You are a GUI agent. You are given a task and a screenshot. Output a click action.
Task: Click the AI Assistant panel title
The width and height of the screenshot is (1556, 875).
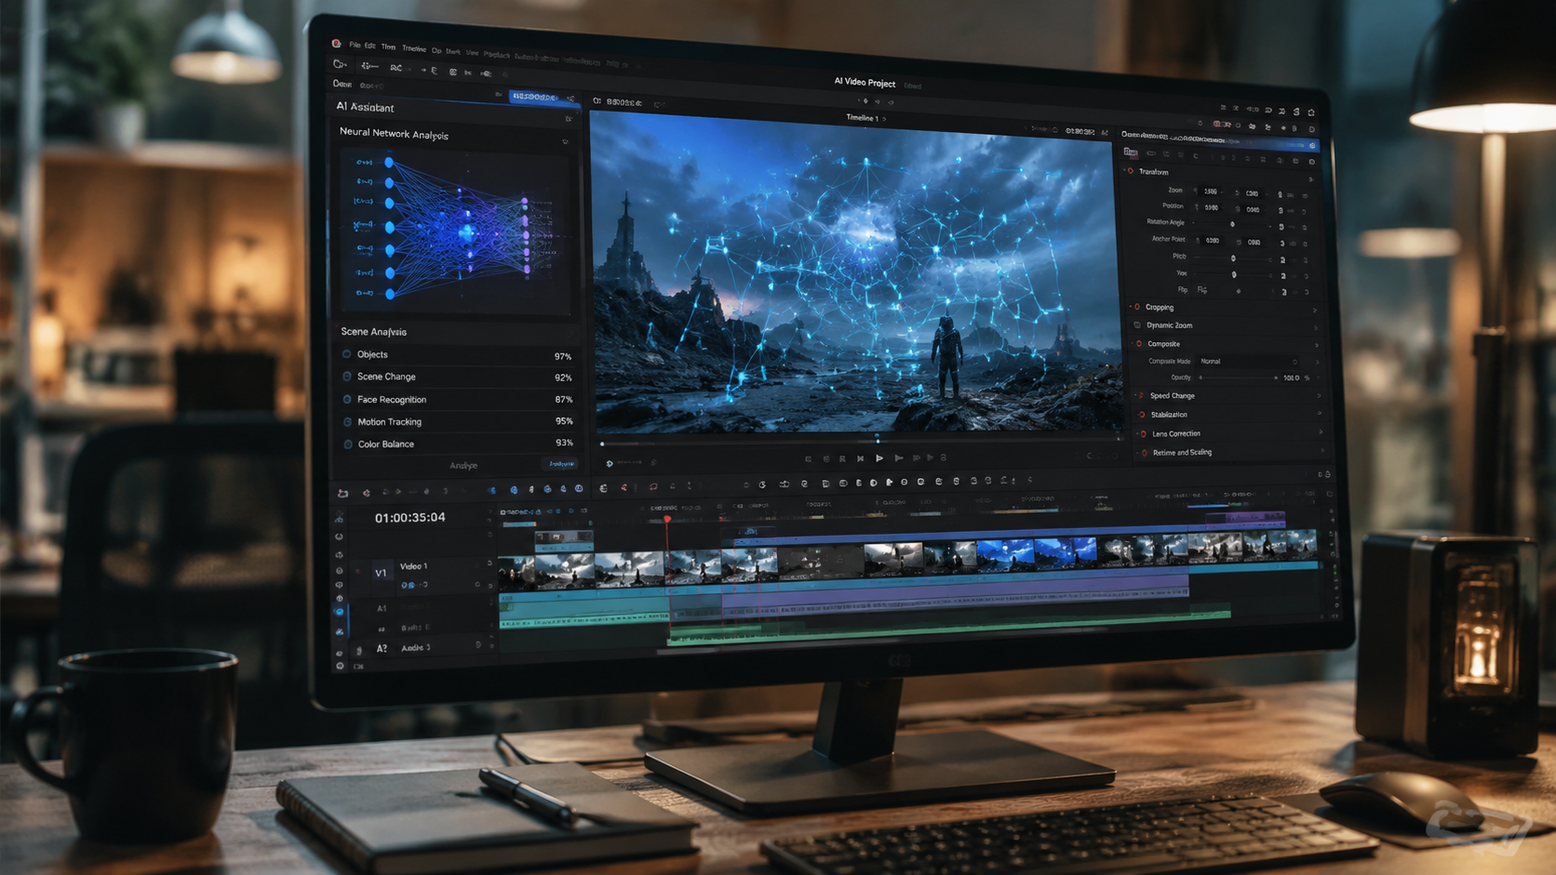[x=365, y=107]
